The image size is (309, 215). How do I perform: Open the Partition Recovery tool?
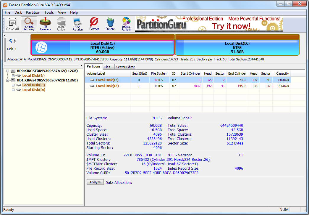click(29, 24)
